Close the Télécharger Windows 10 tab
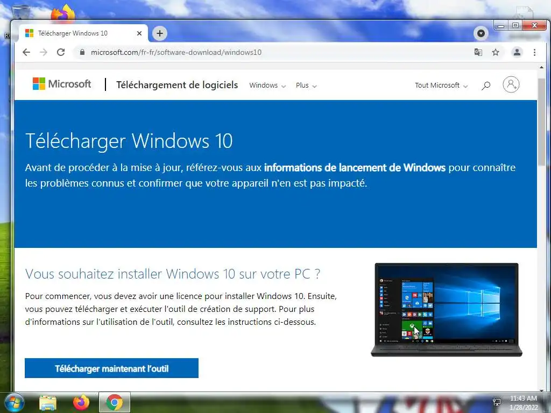551x413 pixels. pyautogui.click(x=139, y=33)
